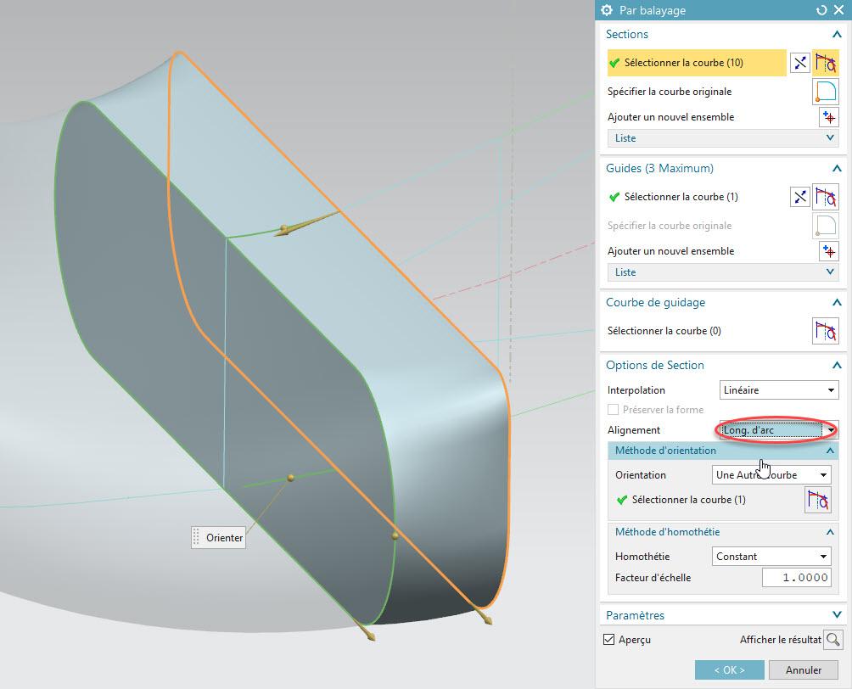Open the Alignement dropdown showing Long. d'arc

click(778, 430)
